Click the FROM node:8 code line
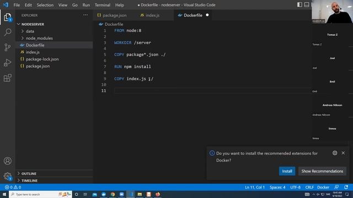 click(x=127, y=31)
